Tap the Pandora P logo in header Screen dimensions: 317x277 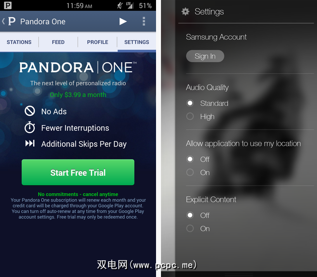12,21
